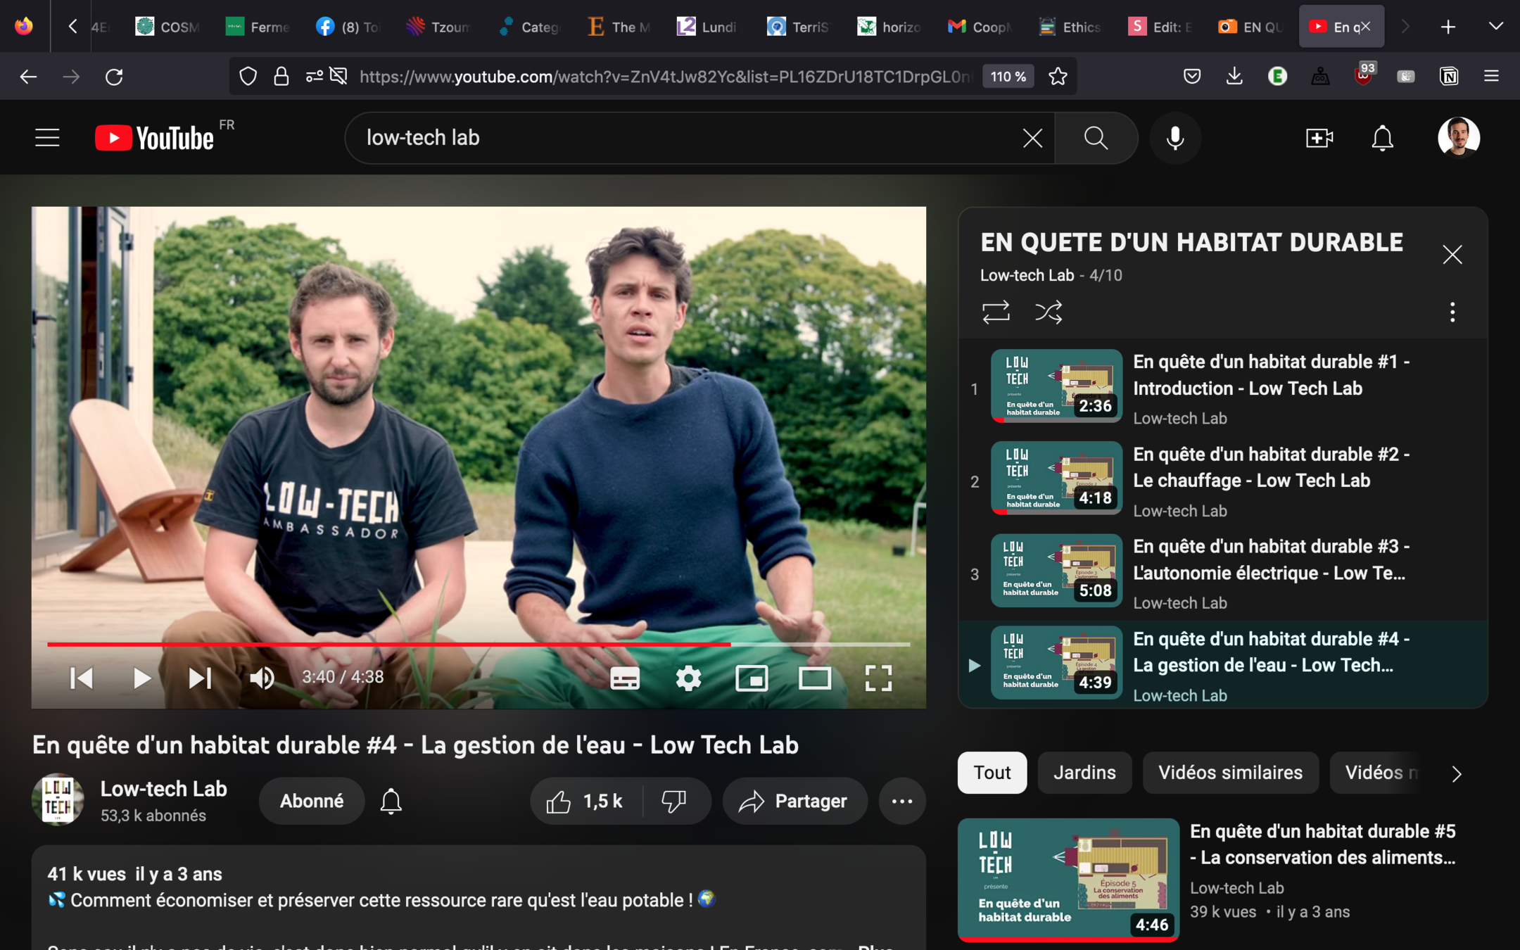The height and width of the screenshot is (950, 1520).
Task: Switch to theater mode view
Action: click(x=815, y=678)
